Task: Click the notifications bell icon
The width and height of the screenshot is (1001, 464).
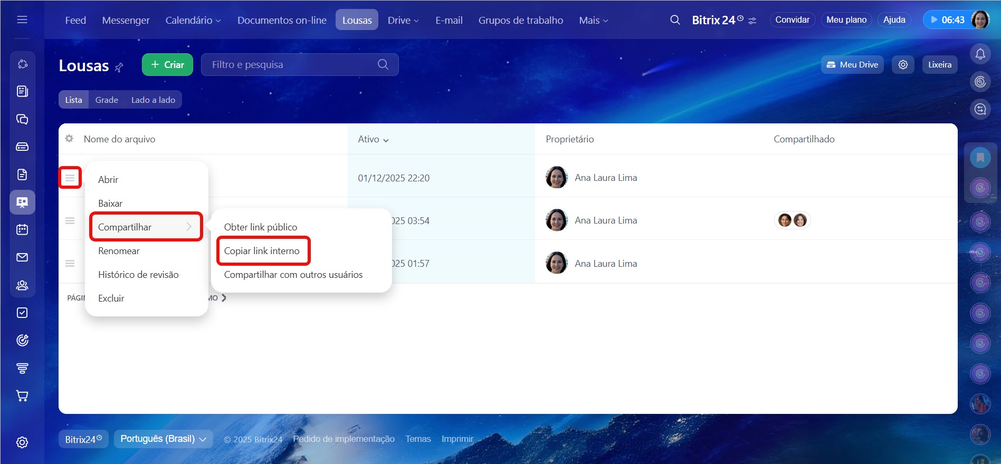Action: (980, 54)
